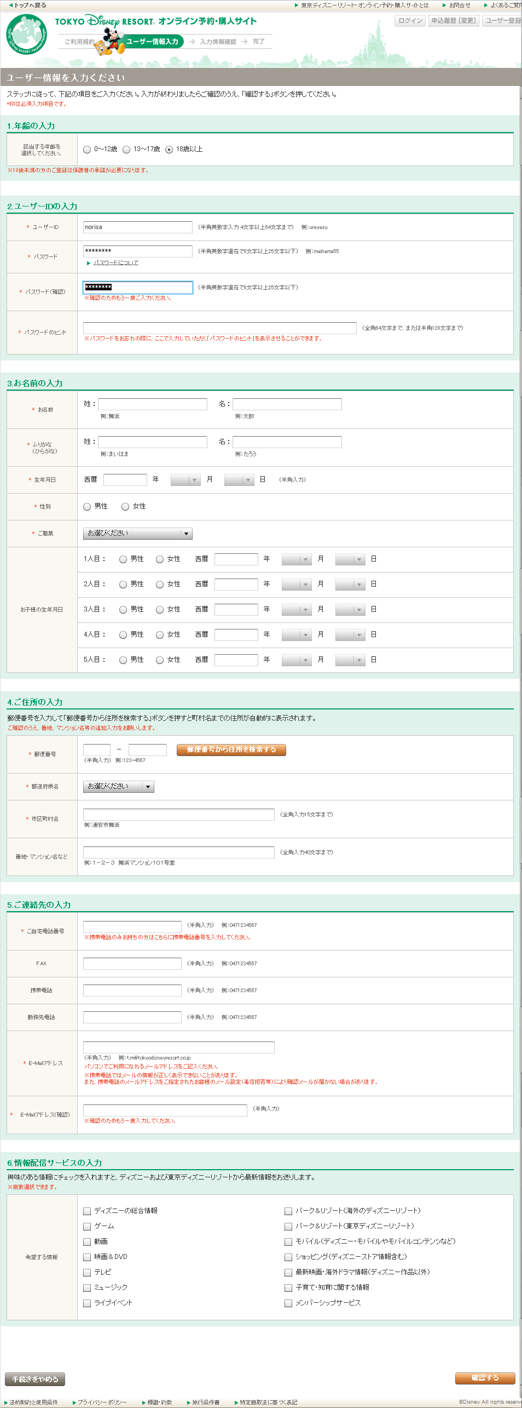Select 男性 in the 性別 row

[x=87, y=507]
